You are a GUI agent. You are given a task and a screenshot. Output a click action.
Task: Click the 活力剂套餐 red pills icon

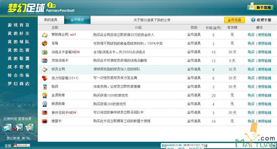(45, 78)
